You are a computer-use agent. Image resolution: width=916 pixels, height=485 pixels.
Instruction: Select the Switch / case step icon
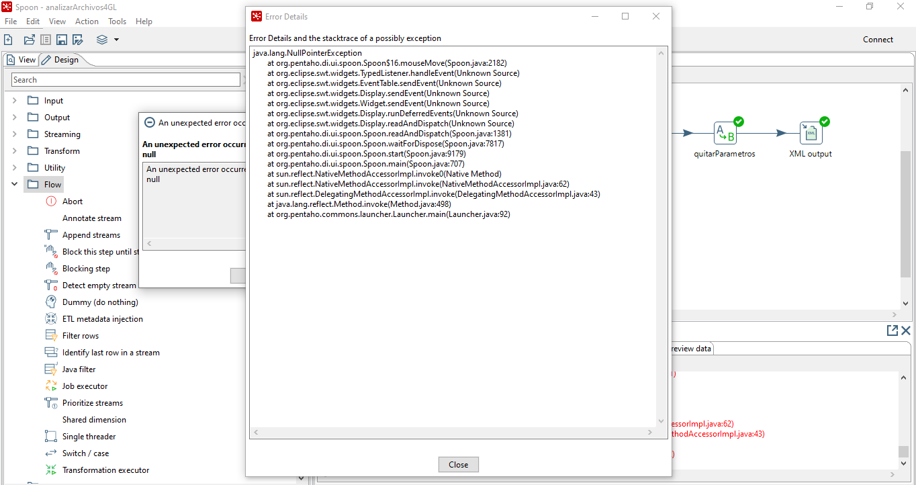(51, 453)
